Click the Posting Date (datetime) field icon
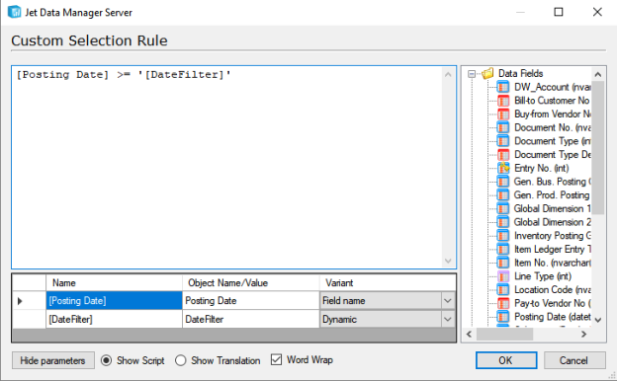617x381 pixels. (x=502, y=317)
